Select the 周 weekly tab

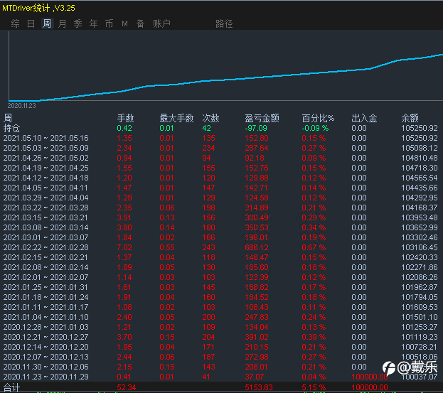pyautogui.click(x=47, y=23)
